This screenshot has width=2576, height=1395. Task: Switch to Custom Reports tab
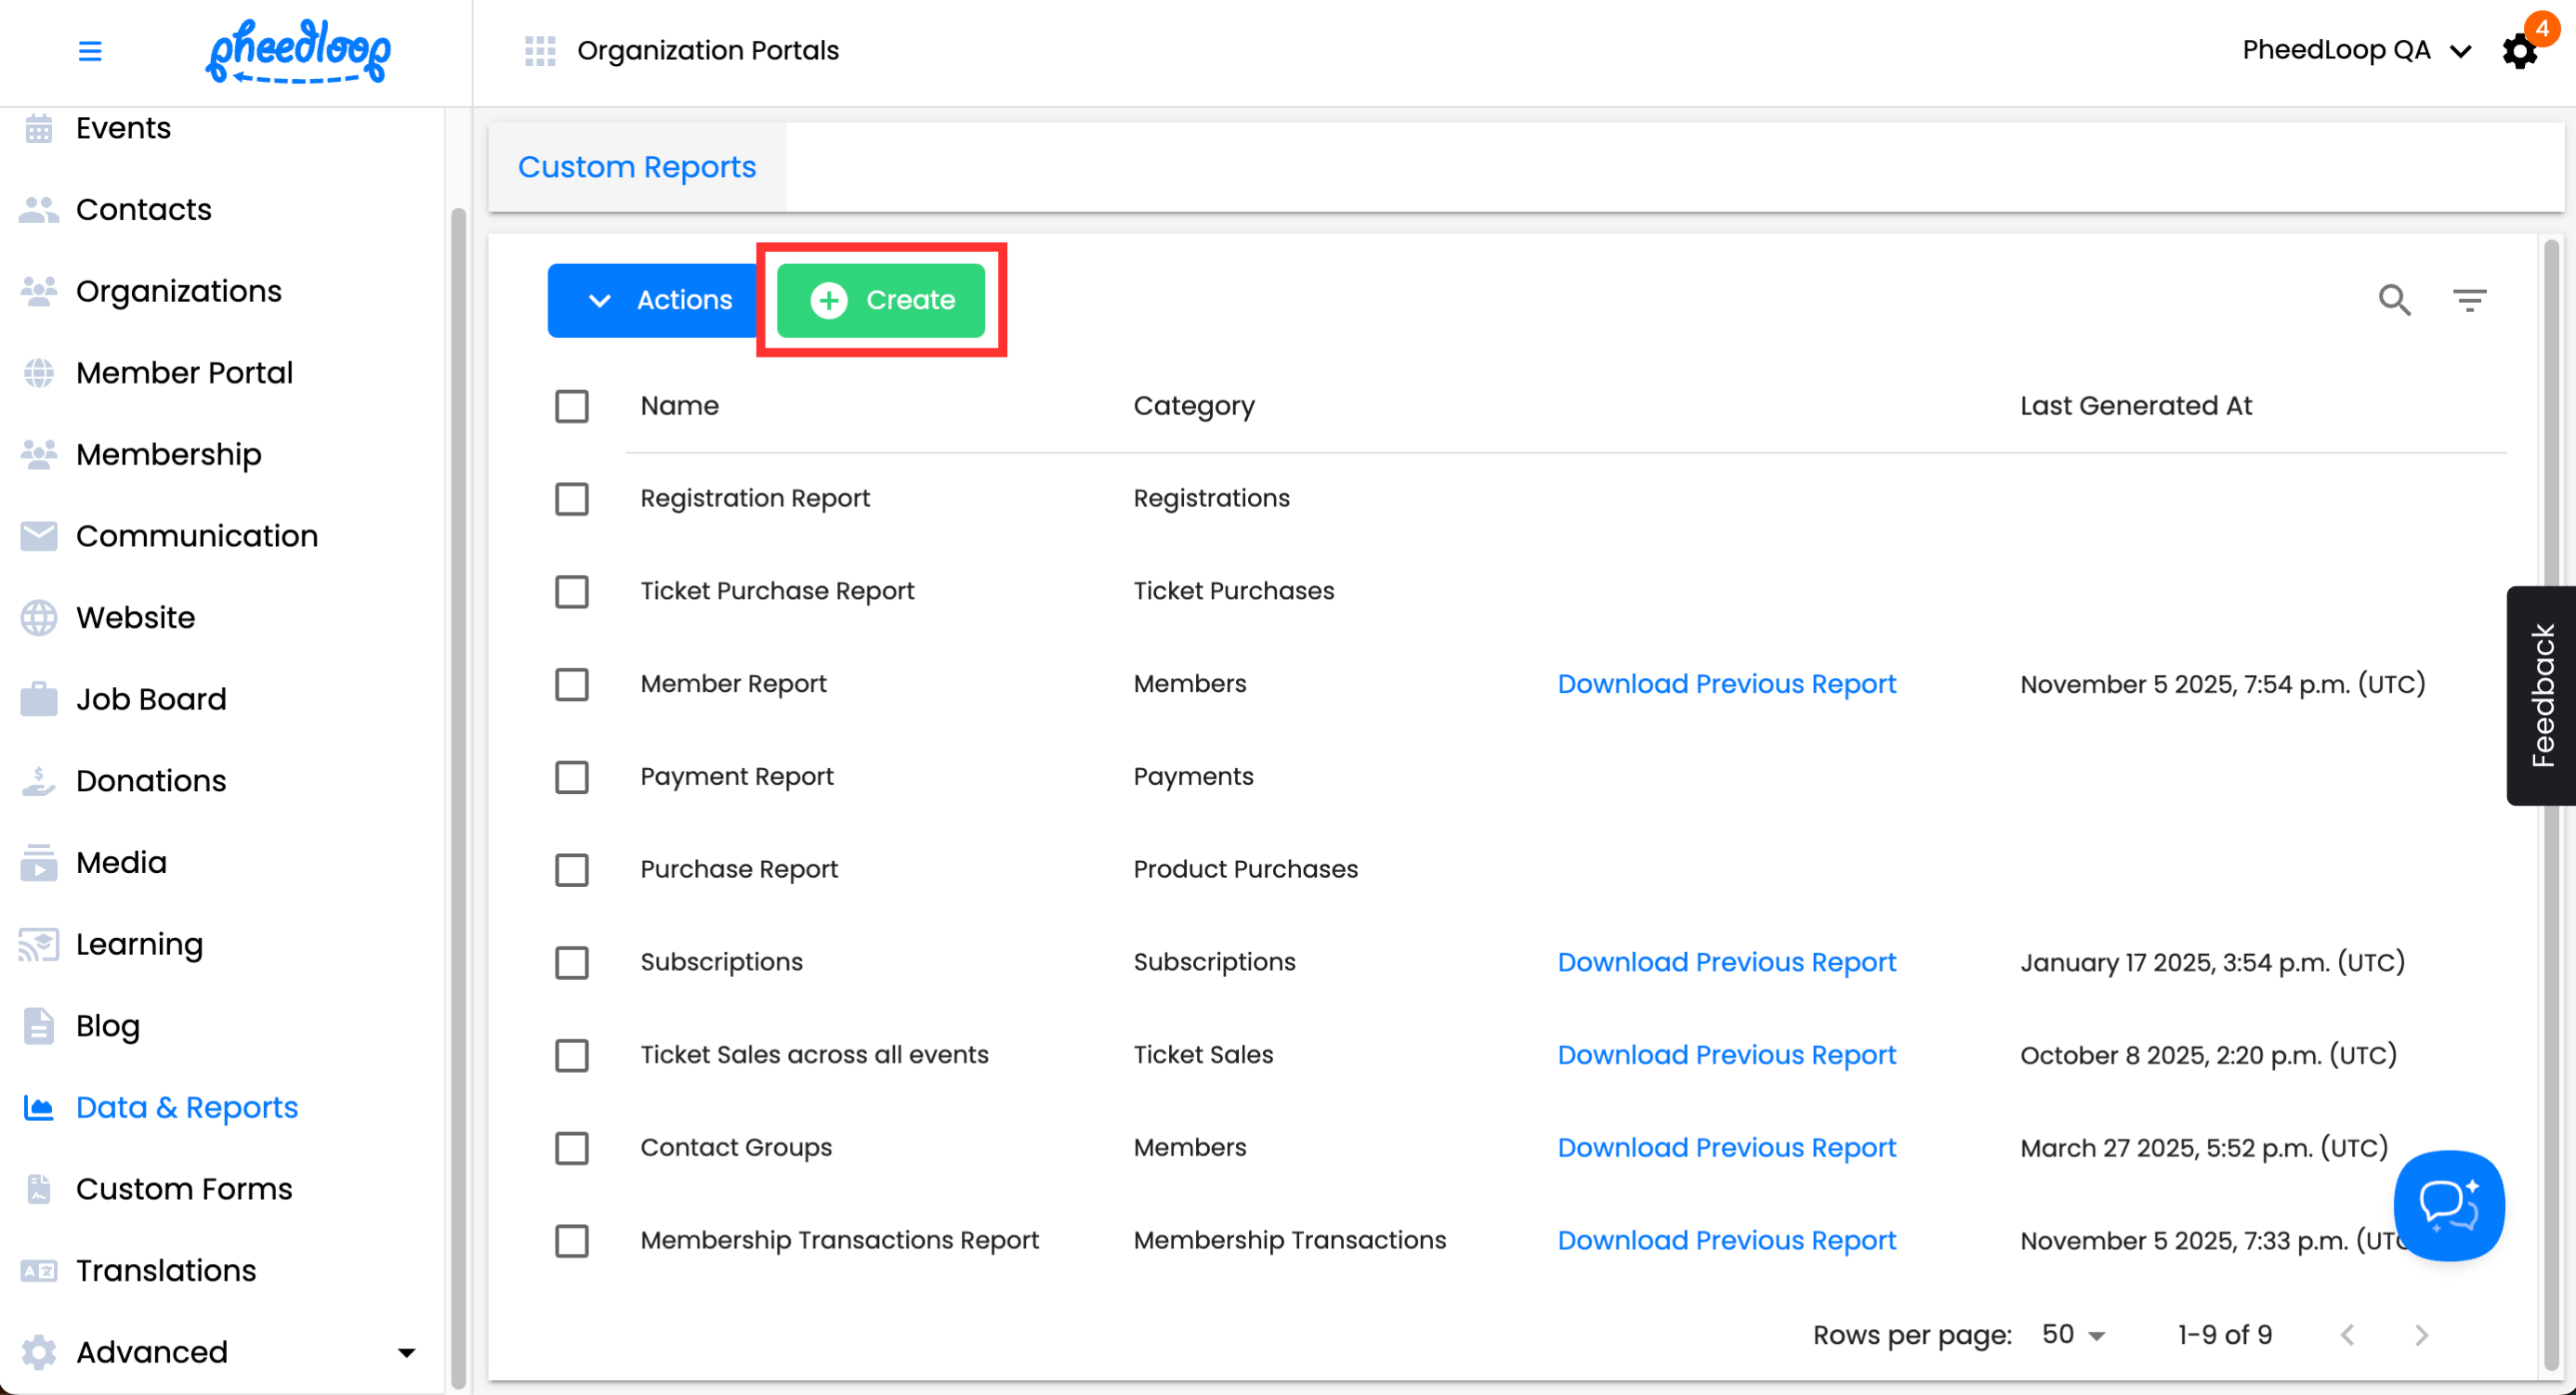637,167
